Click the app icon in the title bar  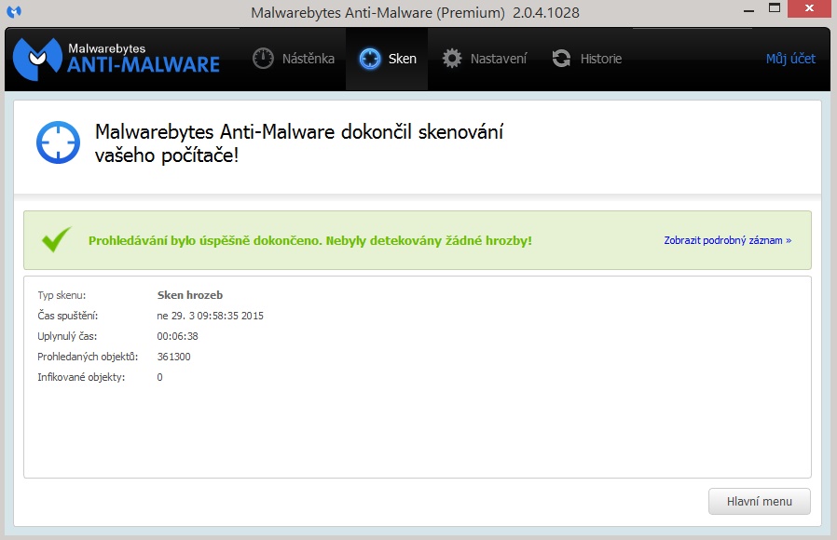14,11
